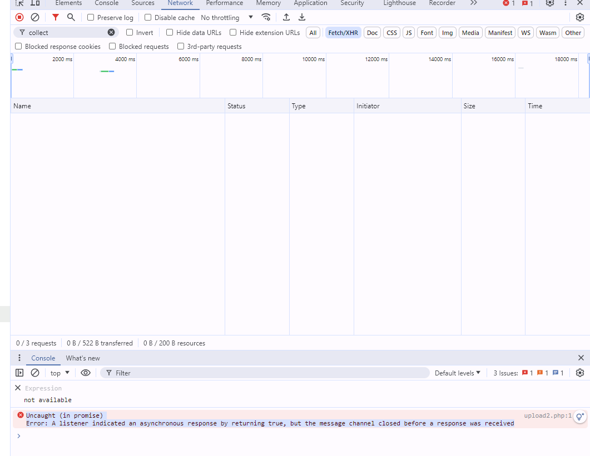This screenshot has width=590, height=456.
Task: Show more DevTools tabs chevron
Action: coord(473,3)
